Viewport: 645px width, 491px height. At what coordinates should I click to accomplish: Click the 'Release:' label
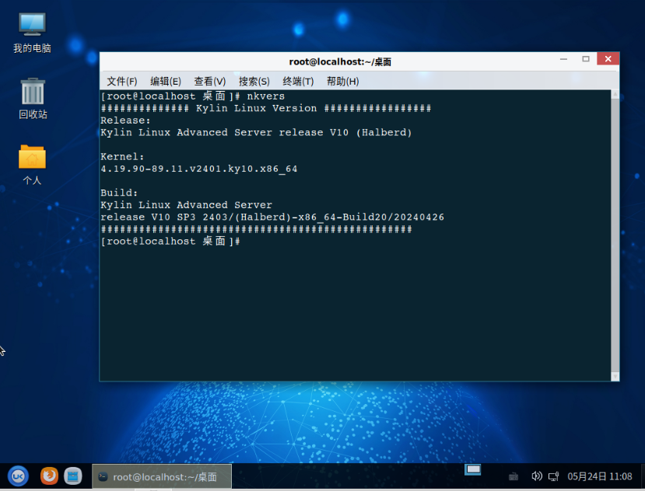tap(125, 120)
